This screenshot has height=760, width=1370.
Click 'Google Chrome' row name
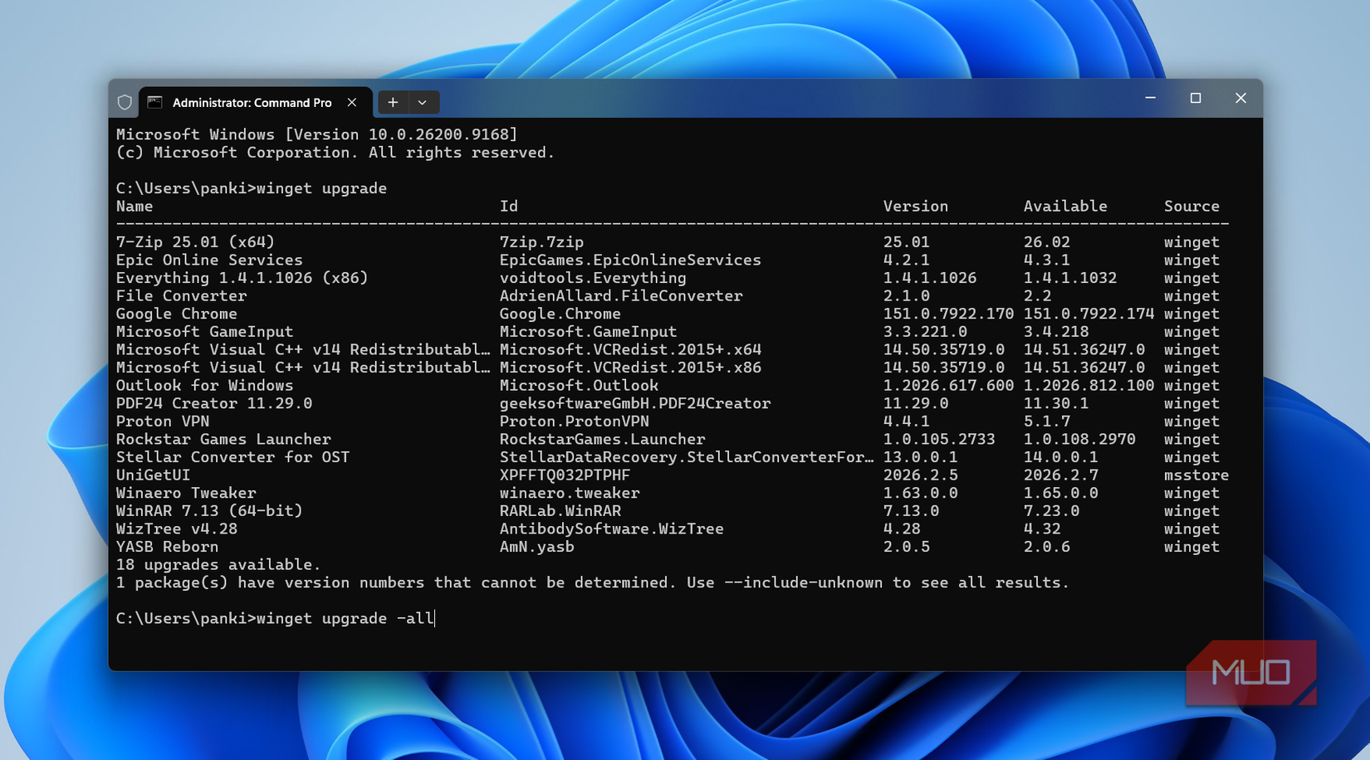(x=176, y=314)
